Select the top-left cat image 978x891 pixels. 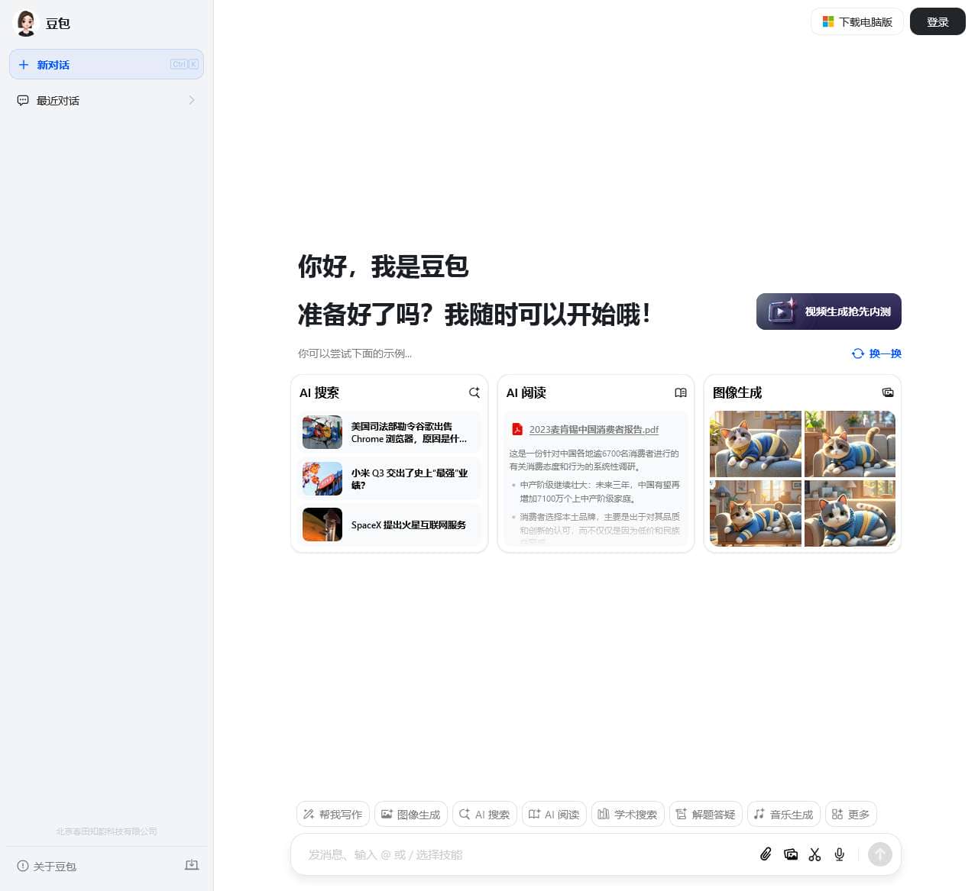click(x=756, y=444)
